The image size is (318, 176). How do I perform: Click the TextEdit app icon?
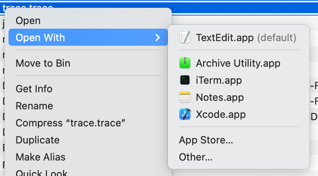click(x=185, y=38)
